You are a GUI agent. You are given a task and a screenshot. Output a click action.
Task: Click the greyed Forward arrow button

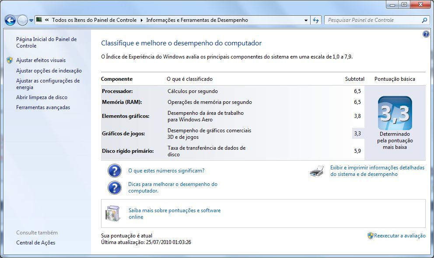pyautogui.click(x=22, y=20)
